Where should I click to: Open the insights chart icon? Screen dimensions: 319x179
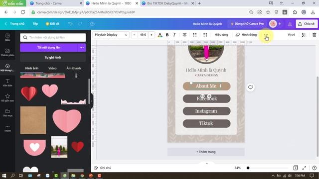(x=290, y=24)
